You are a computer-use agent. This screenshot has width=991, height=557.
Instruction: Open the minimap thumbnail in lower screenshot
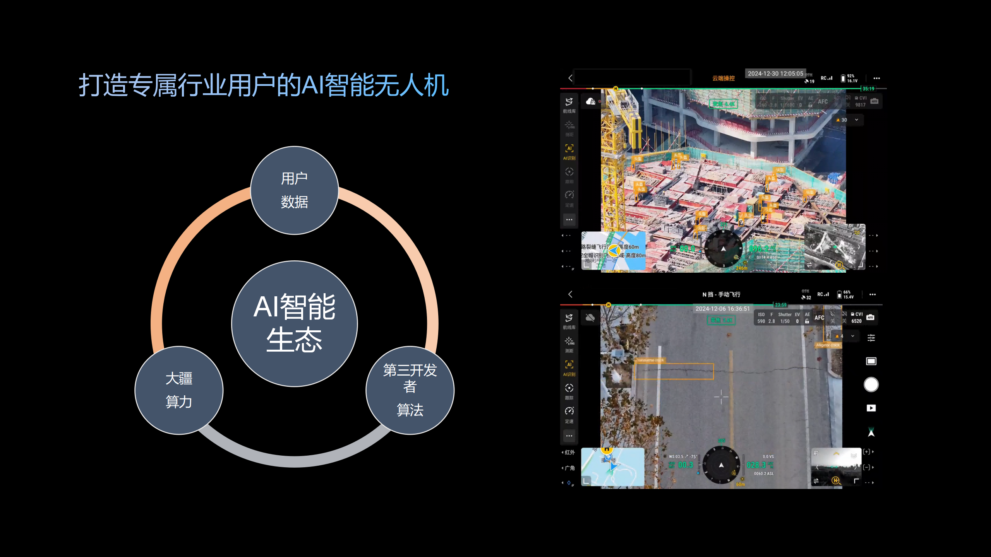click(x=613, y=467)
